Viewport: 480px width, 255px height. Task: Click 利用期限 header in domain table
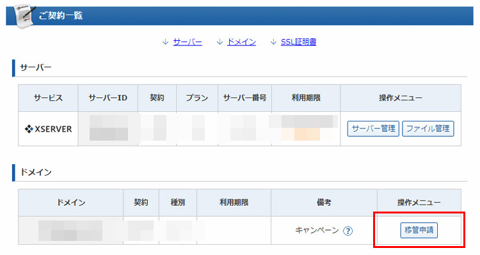click(234, 203)
